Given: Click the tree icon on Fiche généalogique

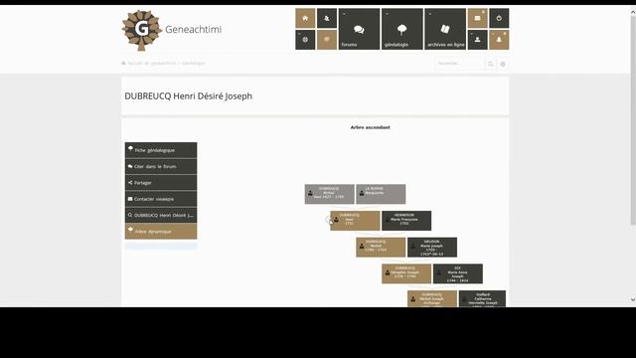Looking at the screenshot, I should 130,148.
